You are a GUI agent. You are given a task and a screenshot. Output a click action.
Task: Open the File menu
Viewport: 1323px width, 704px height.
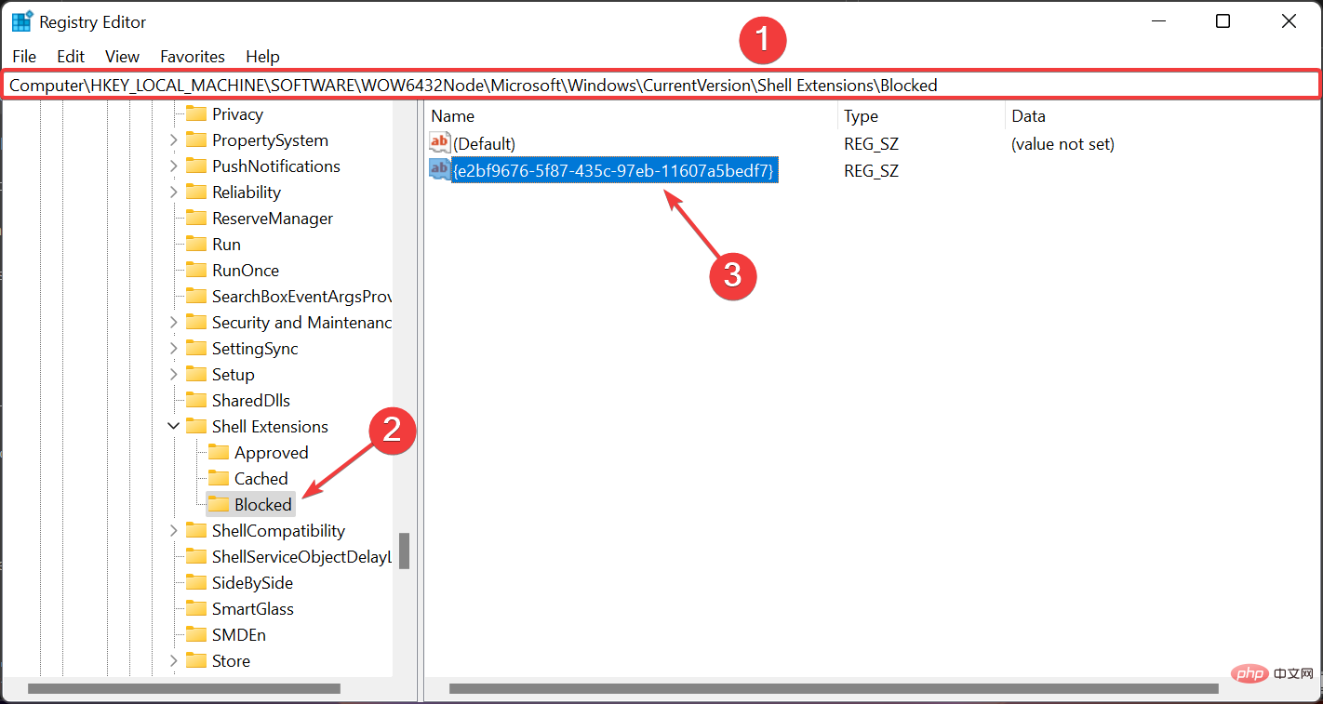[x=24, y=57]
